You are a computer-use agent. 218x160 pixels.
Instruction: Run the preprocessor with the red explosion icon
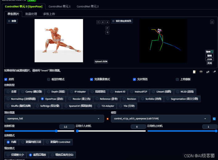(108, 119)
